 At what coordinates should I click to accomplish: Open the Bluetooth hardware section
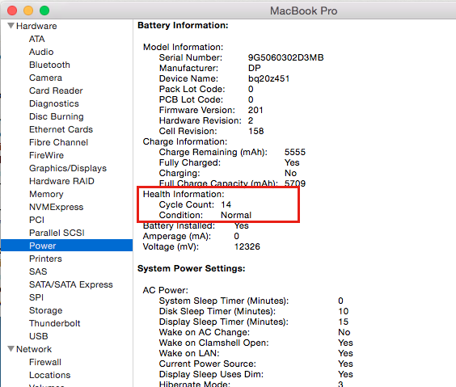coord(50,65)
